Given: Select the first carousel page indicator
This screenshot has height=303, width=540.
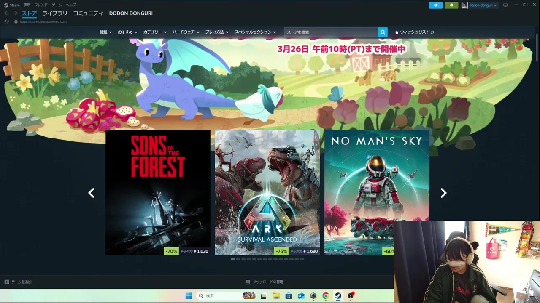Looking at the screenshot, I should point(233,259).
